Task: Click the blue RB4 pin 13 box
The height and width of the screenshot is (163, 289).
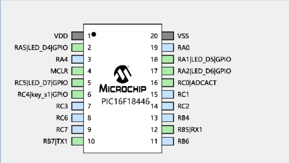Action: point(168,118)
